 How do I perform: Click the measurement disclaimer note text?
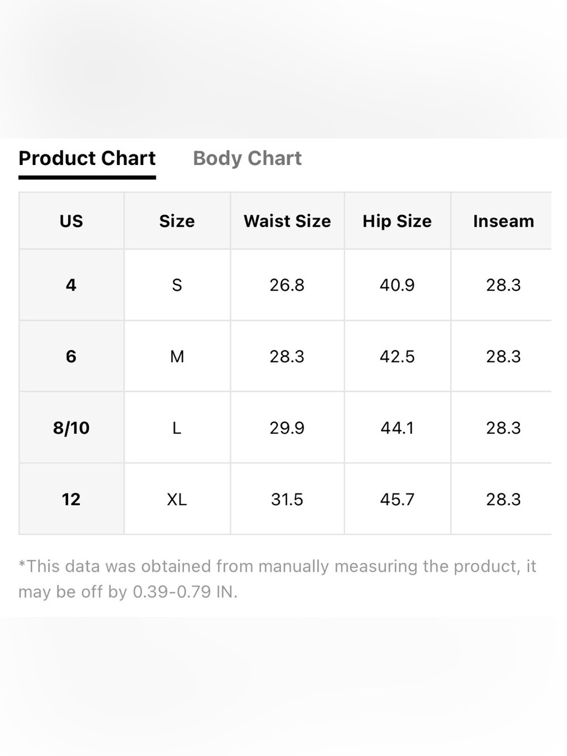277,579
